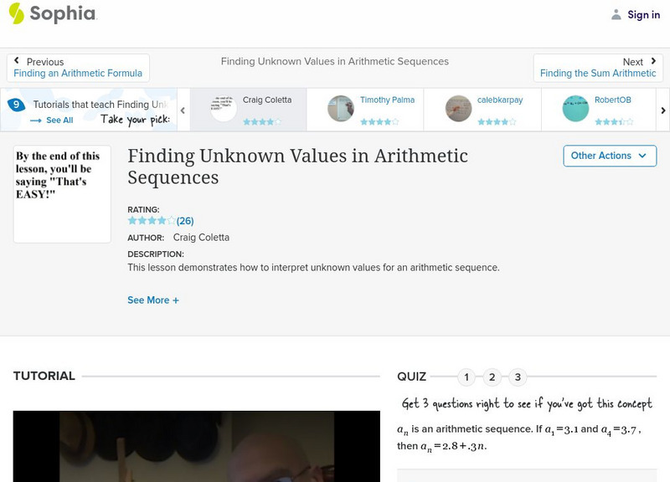
Task: Click the tutorial video player
Action: (197, 447)
